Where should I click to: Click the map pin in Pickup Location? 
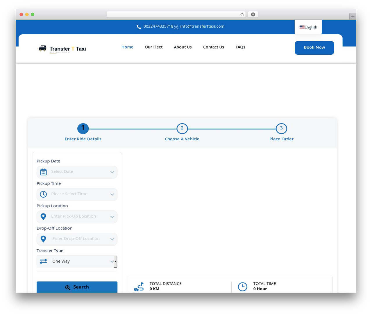click(43, 217)
